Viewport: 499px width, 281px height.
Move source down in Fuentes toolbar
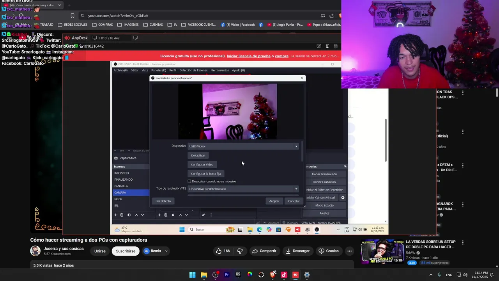pyautogui.click(x=186, y=215)
